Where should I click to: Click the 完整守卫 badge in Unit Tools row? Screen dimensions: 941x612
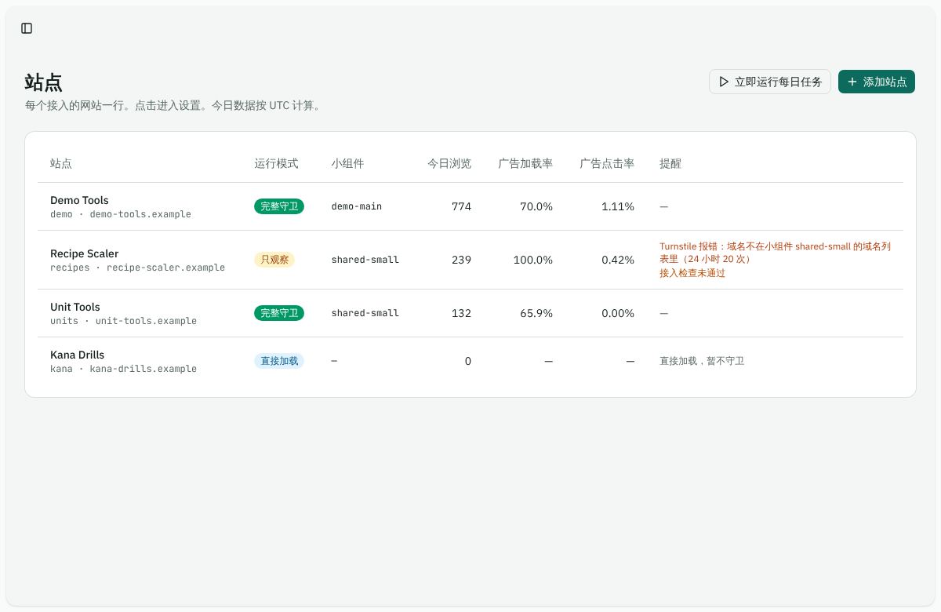pyautogui.click(x=279, y=313)
